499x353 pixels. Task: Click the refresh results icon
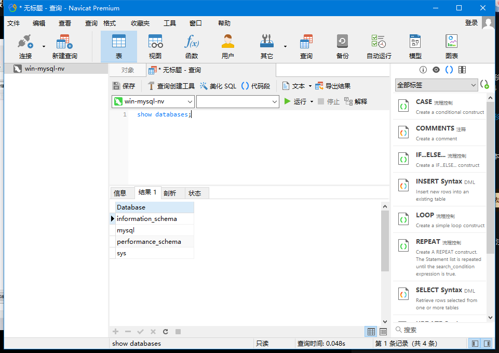tap(166, 332)
